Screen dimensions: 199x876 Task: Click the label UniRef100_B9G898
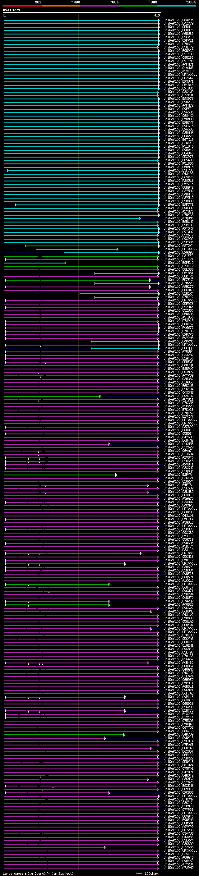(178, 252)
